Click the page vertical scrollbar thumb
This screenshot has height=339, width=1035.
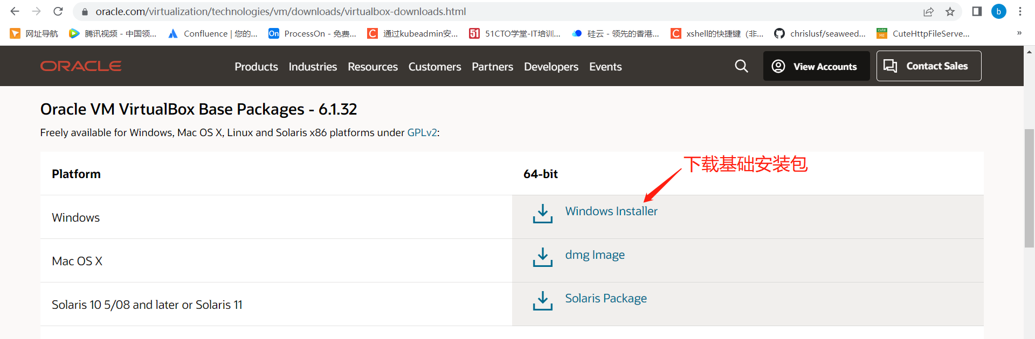(x=1029, y=188)
